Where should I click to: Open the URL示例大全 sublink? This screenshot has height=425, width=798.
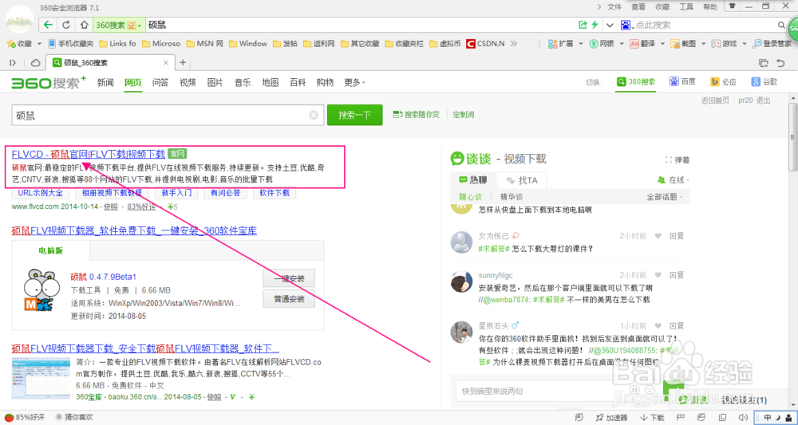coord(40,193)
